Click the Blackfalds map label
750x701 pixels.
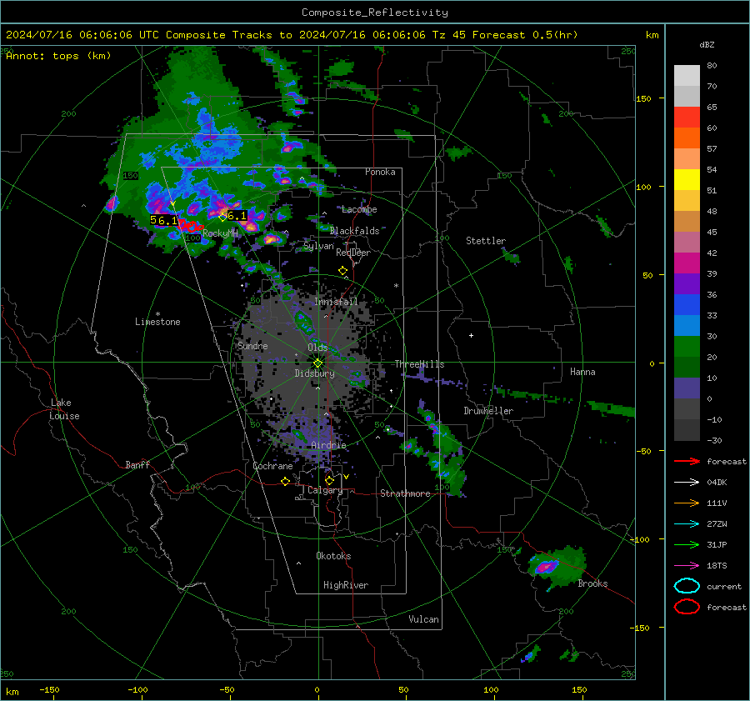354,231
